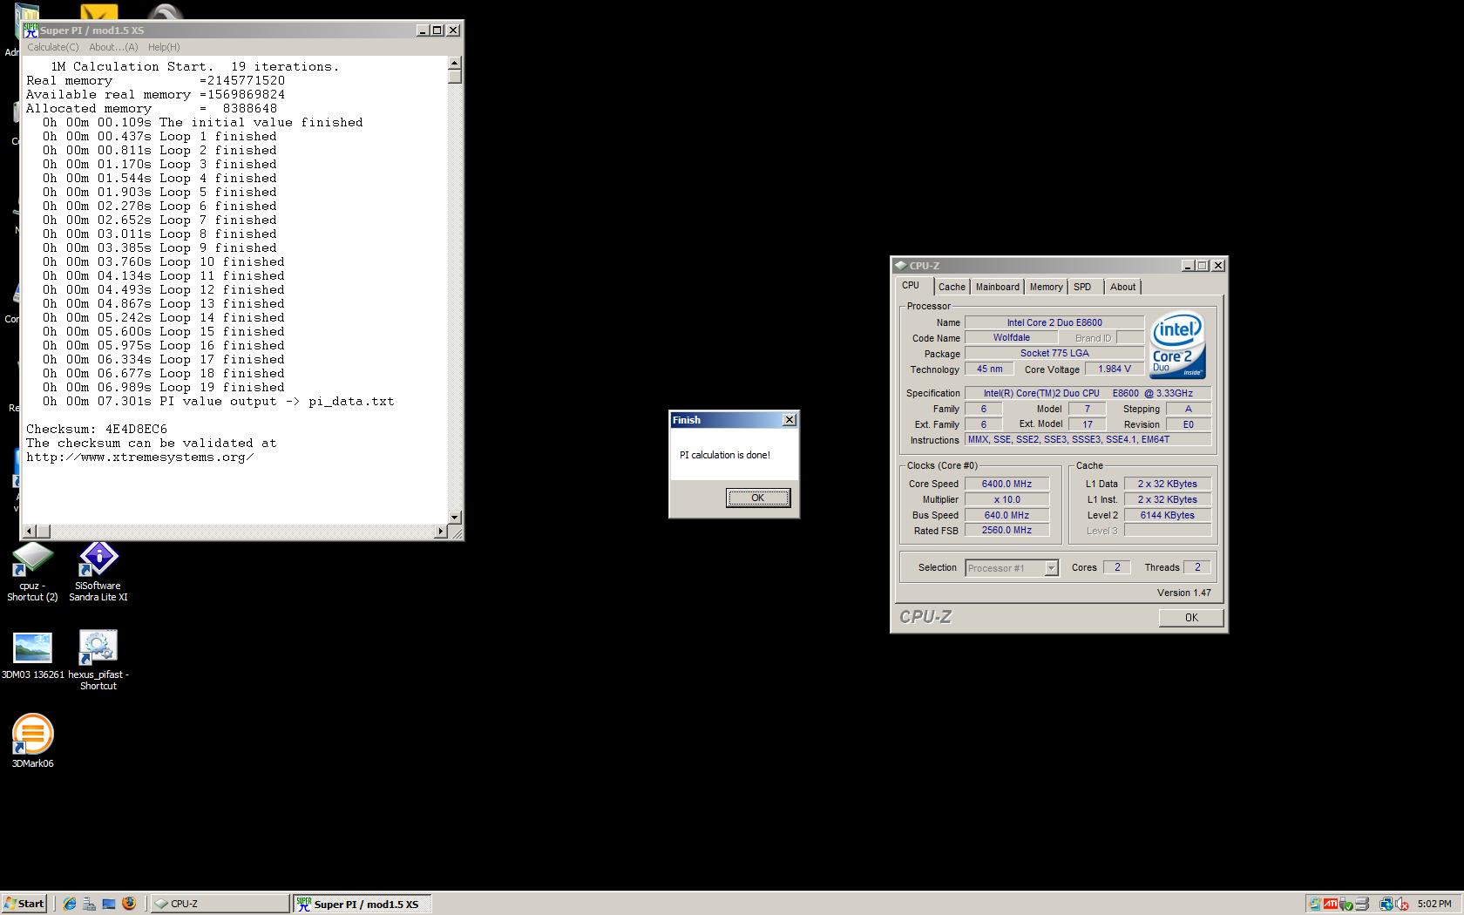Open the cpuz Shortcut (2) desktop icon
The width and height of the screenshot is (1464, 915).
[32, 572]
